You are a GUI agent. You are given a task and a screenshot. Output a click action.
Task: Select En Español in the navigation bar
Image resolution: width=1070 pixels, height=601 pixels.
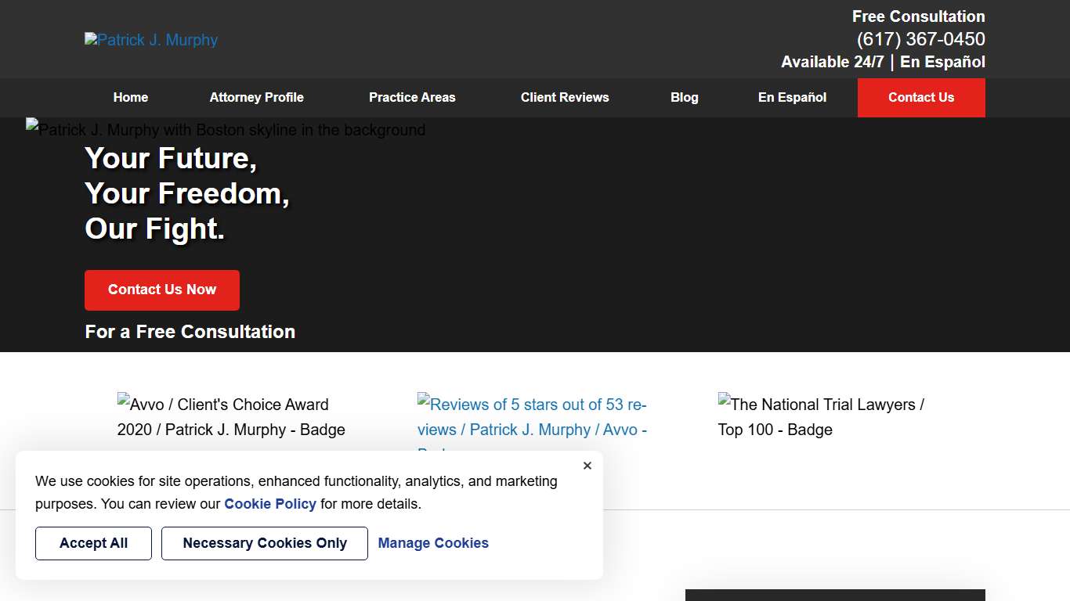tap(792, 98)
